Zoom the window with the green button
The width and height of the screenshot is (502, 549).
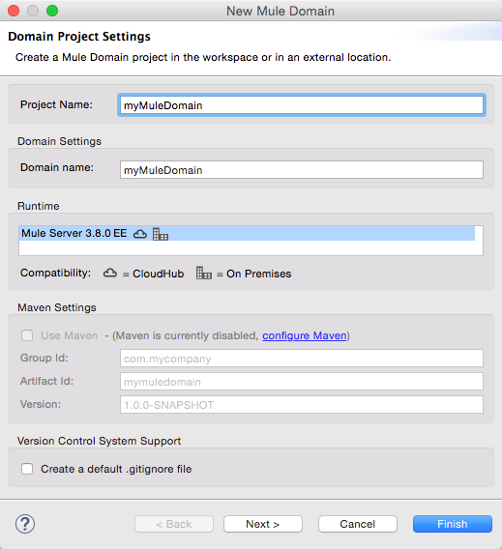(52, 11)
